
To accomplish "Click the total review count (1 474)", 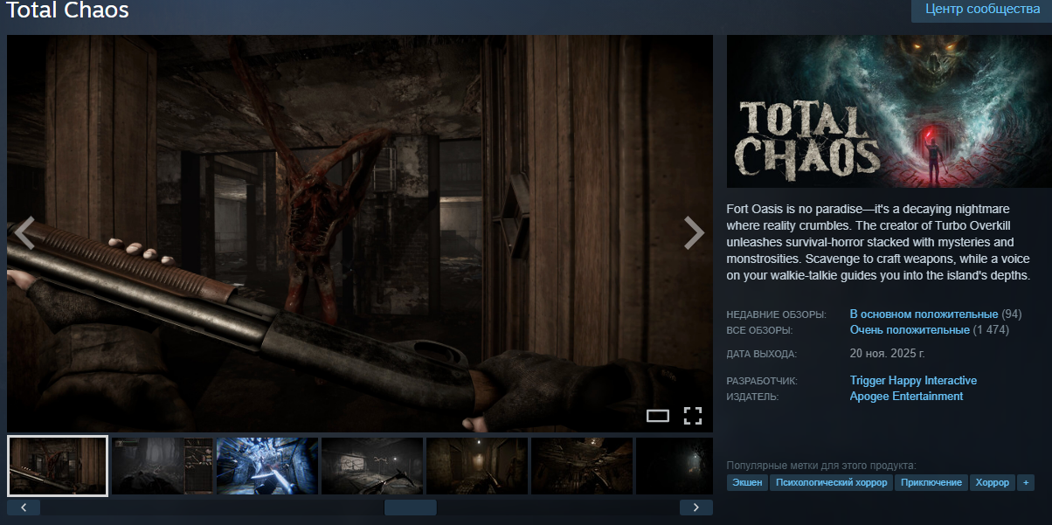I will click(x=991, y=330).
